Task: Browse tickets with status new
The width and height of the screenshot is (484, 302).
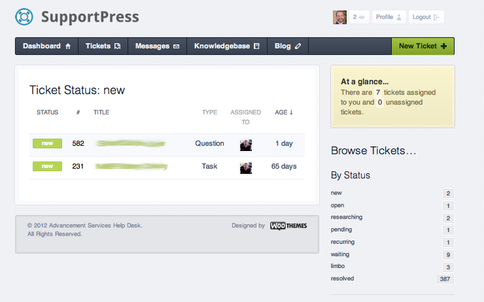Action: coord(336,193)
